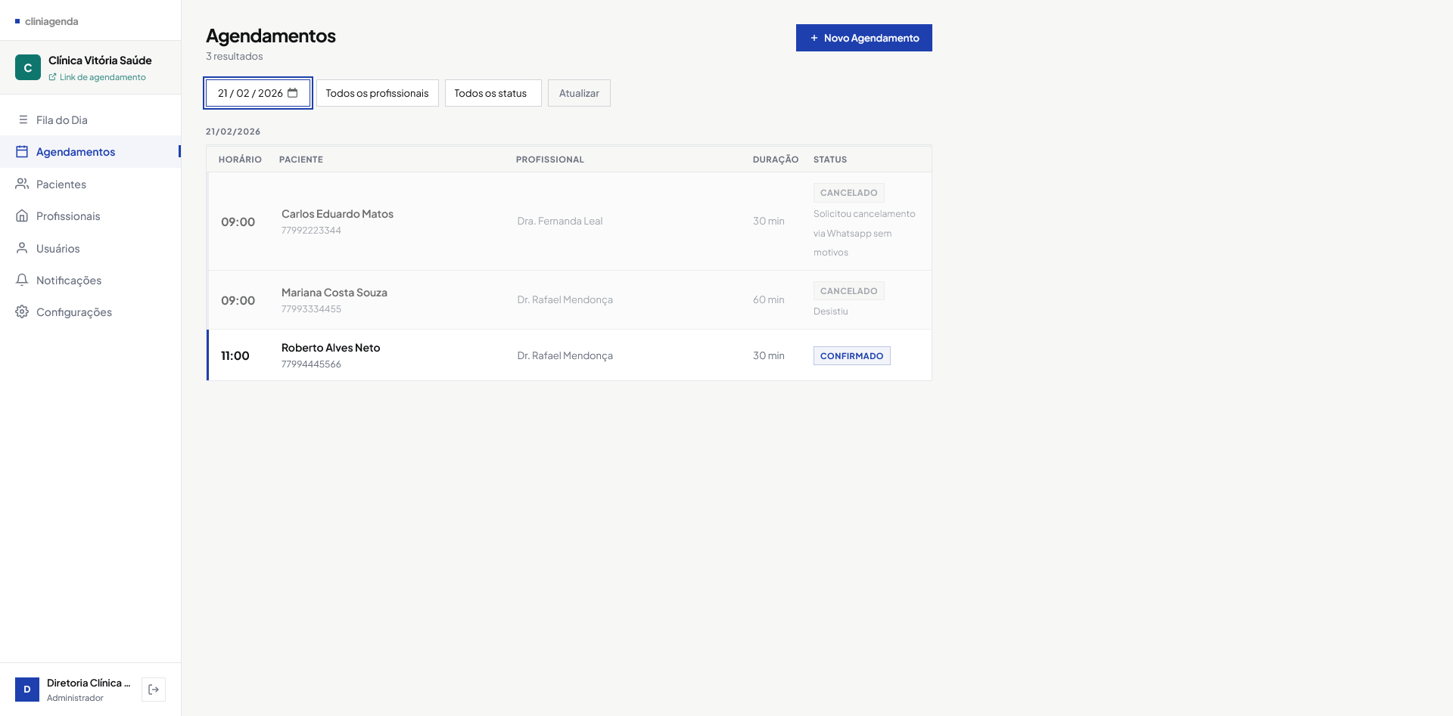The height and width of the screenshot is (716, 1453).
Task: Click the Fila do Dia list icon
Action: click(23, 120)
